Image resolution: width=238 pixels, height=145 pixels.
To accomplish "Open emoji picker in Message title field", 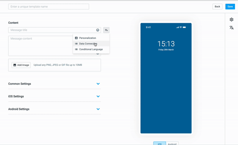I will [x=98, y=30].
